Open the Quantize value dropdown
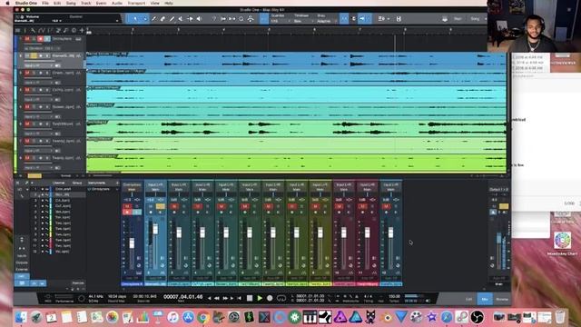 [x=280, y=21]
